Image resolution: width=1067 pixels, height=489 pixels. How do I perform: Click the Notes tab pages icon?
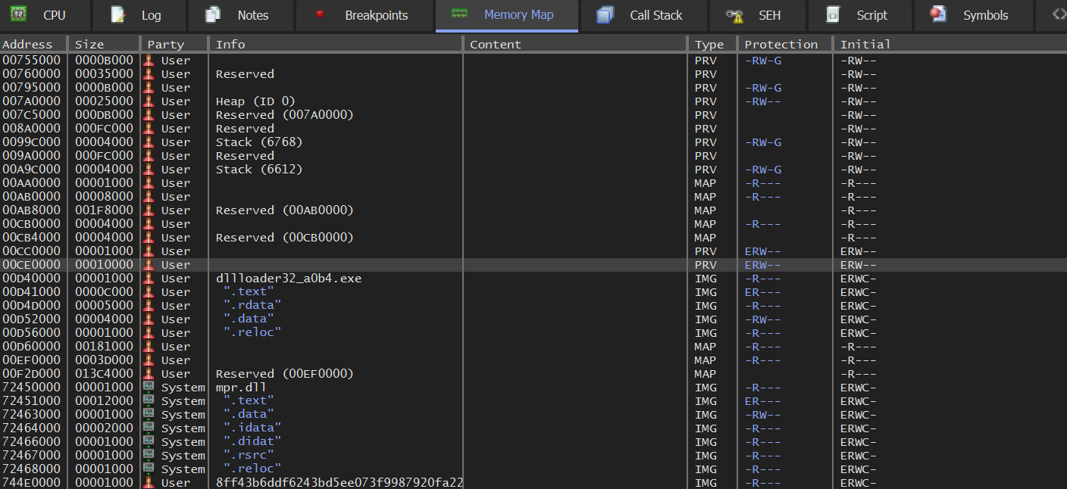[x=213, y=14]
